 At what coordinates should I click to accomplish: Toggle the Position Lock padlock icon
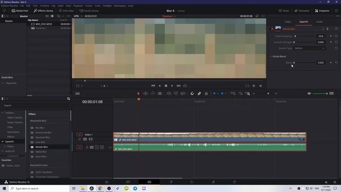[206, 94]
